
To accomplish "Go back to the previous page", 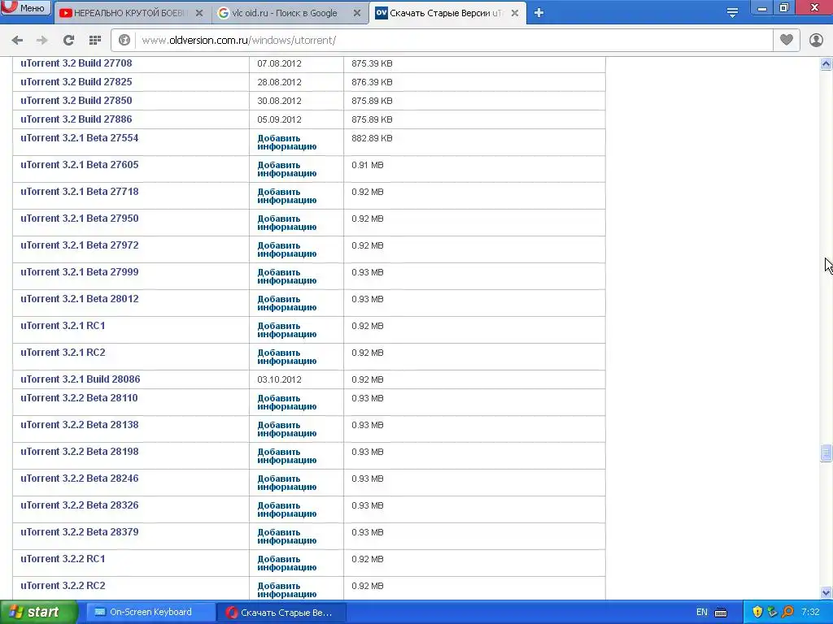I will pos(18,41).
